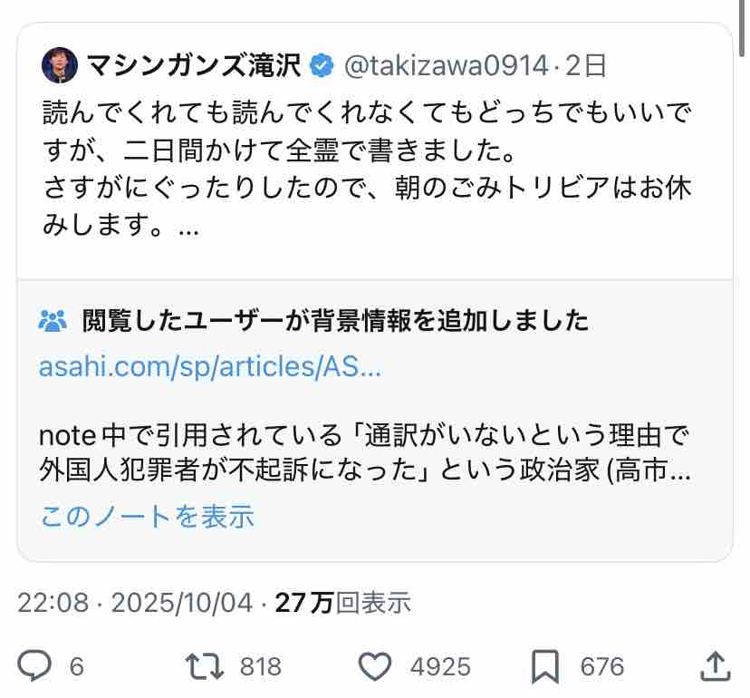Viewport: 750px width, 698px height.
Task: Click the 818 repost count
Action: [260, 667]
